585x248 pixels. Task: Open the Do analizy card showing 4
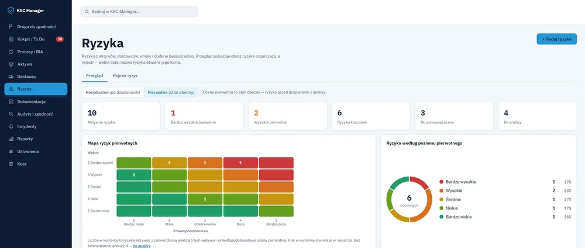pos(537,116)
